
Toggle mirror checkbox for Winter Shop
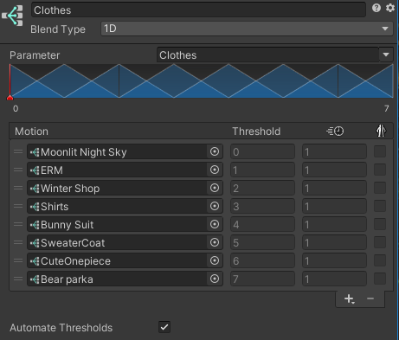(x=380, y=188)
